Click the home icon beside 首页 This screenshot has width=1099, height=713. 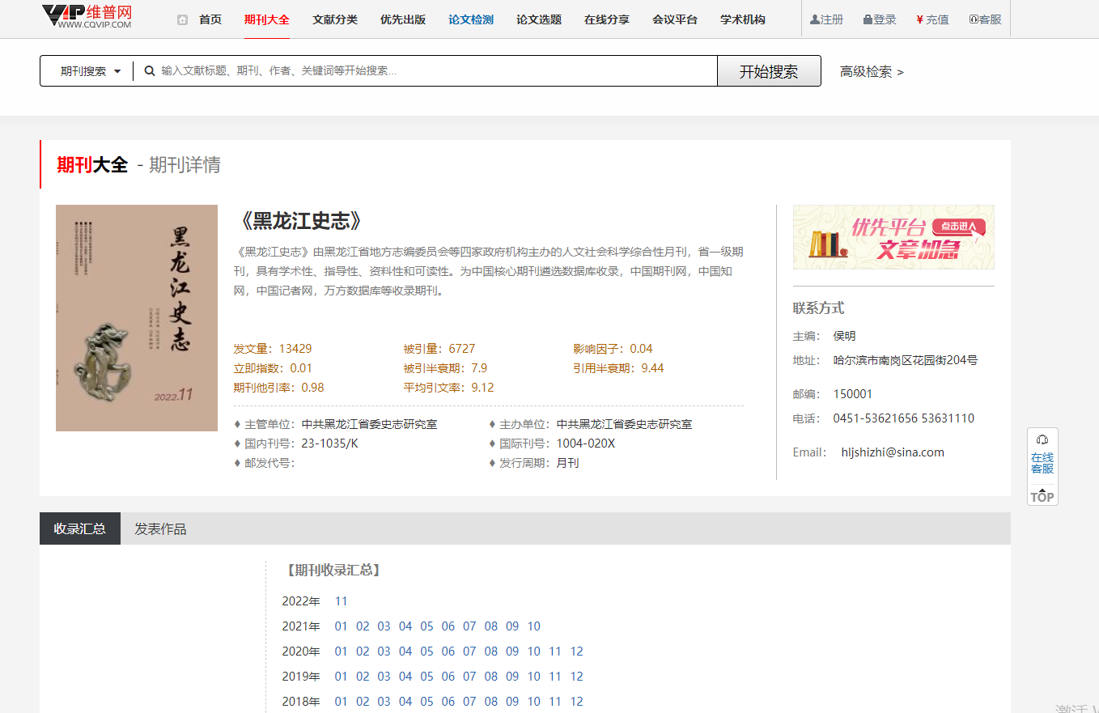(182, 19)
